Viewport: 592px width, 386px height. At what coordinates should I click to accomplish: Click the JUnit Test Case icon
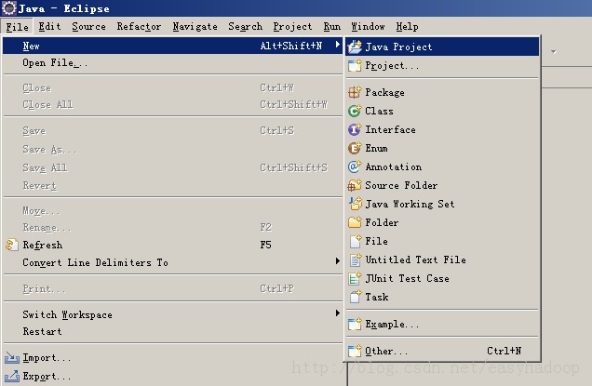click(355, 278)
